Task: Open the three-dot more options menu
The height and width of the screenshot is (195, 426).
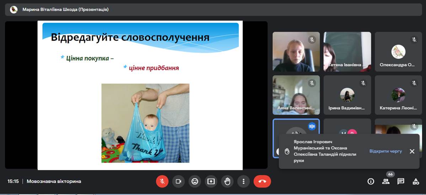Action: (x=244, y=181)
